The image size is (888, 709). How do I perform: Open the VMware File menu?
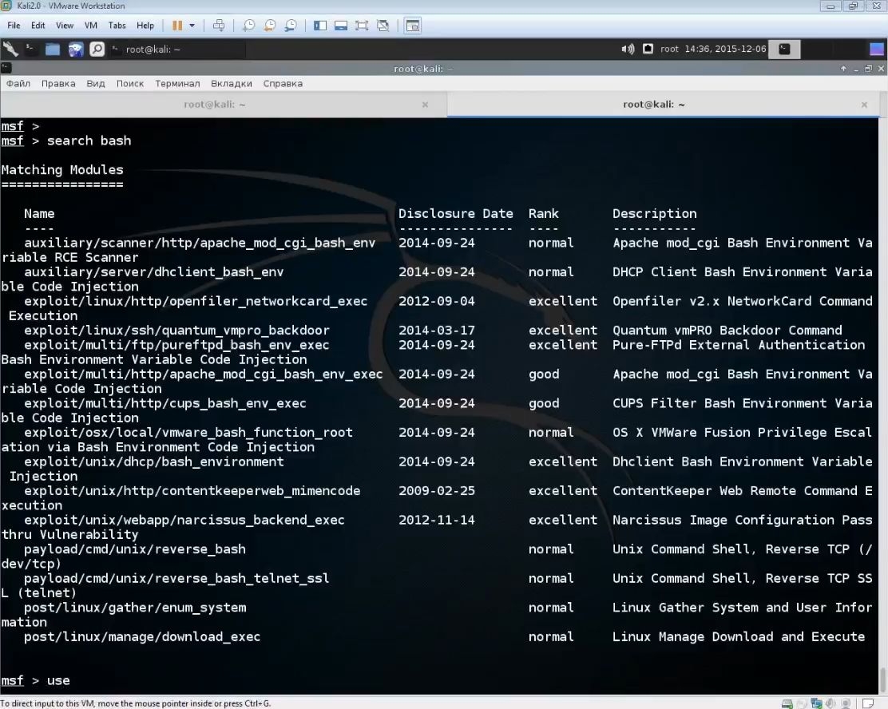[14, 26]
